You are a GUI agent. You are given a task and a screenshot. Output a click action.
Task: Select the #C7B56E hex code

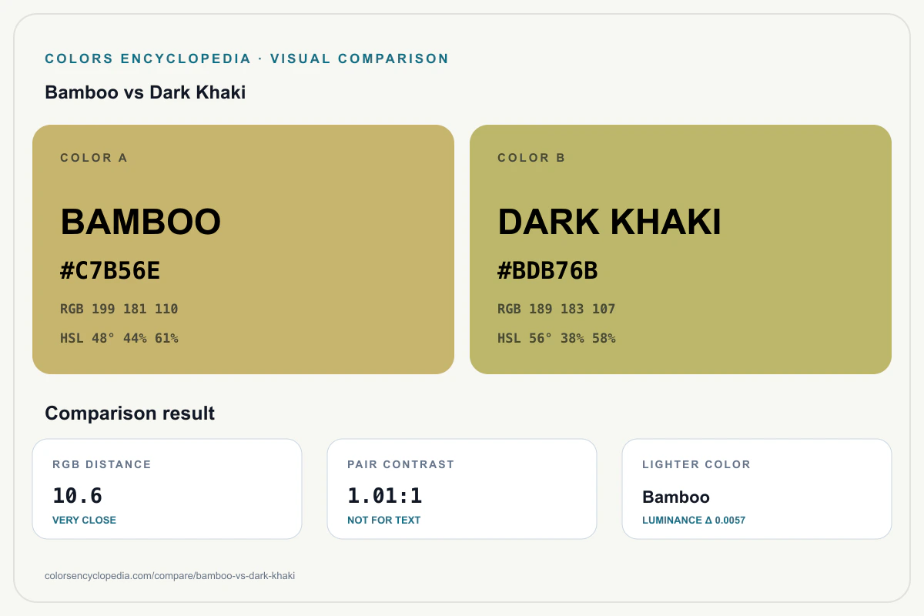(x=110, y=271)
